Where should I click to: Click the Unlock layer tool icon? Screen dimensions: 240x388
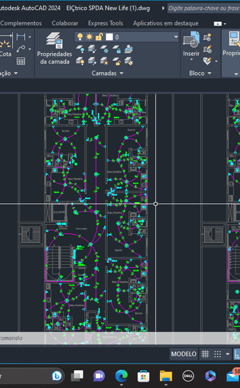click(116, 61)
